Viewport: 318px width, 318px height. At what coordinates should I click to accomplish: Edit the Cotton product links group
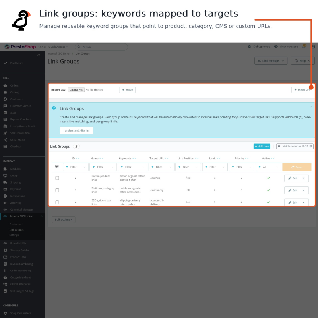(293, 178)
